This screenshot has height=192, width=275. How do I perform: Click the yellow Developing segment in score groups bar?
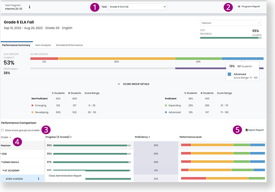coord(116,59)
